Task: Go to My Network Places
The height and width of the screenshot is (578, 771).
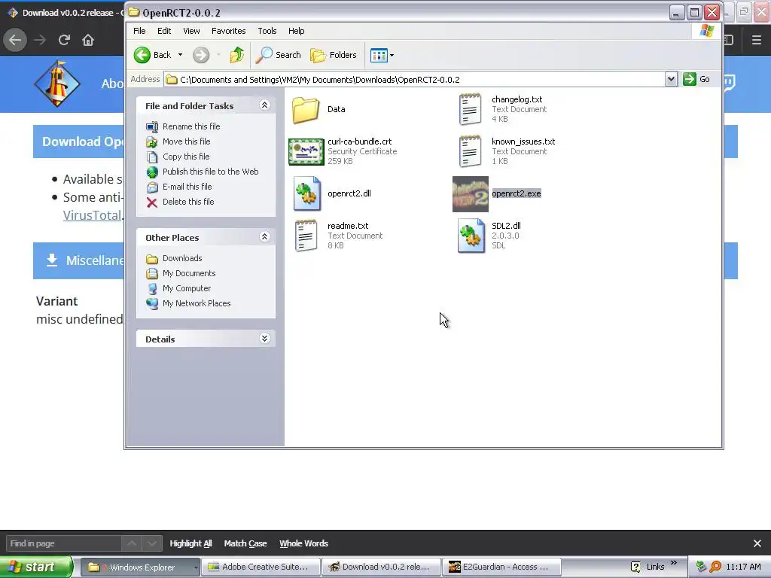Action: (197, 304)
